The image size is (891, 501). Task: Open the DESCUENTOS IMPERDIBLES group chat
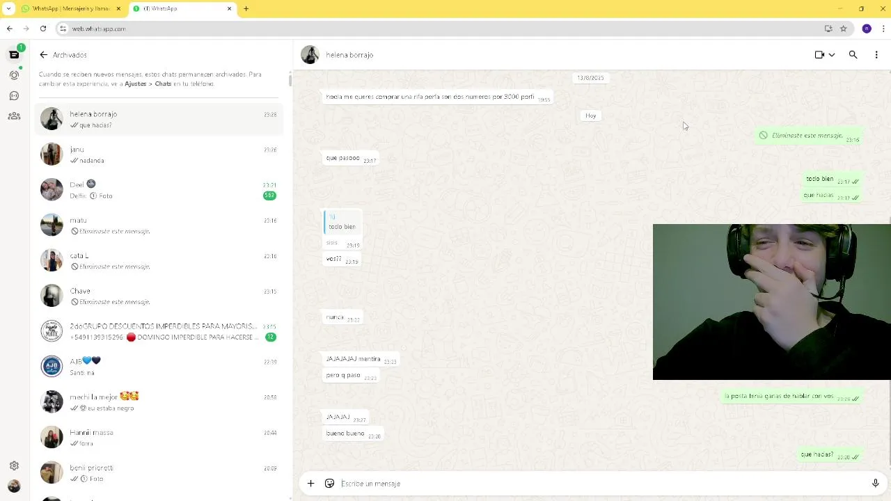(159, 331)
